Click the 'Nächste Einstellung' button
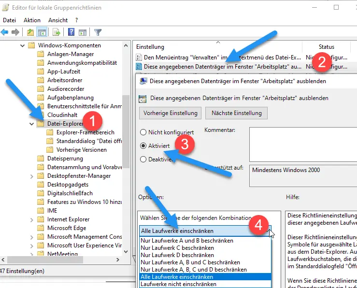 [236, 113]
